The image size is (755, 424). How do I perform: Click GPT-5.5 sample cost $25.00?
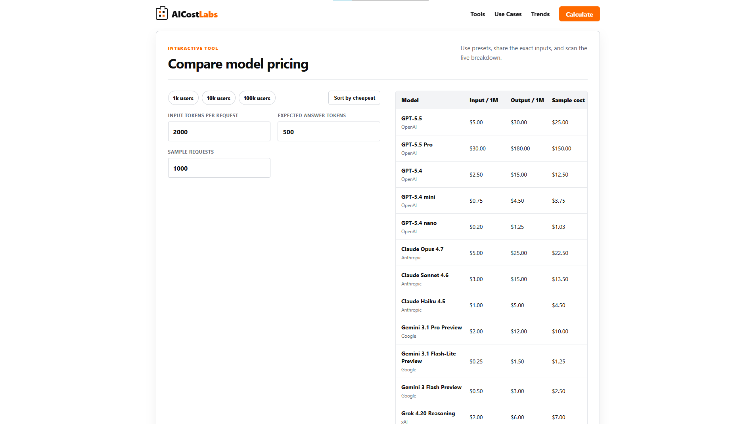[560, 122]
